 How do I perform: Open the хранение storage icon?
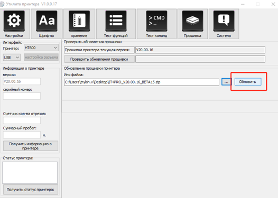point(79,21)
